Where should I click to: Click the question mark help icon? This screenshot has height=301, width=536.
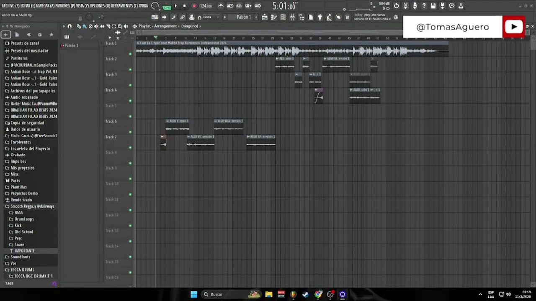tap(424, 6)
